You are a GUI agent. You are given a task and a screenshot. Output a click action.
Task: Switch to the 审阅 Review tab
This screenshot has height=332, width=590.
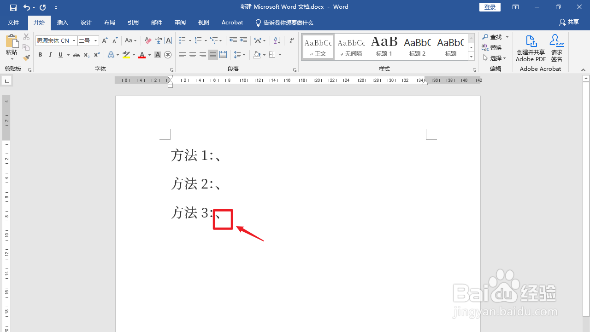(x=180, y=23)
